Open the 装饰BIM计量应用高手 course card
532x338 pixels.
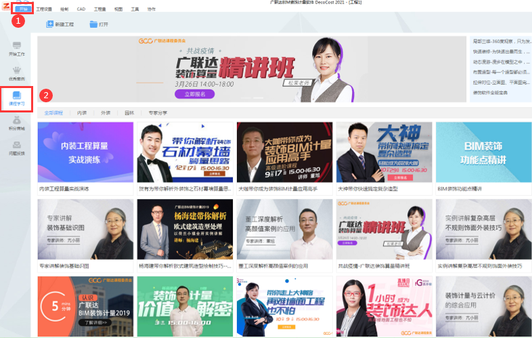(285, 159)
